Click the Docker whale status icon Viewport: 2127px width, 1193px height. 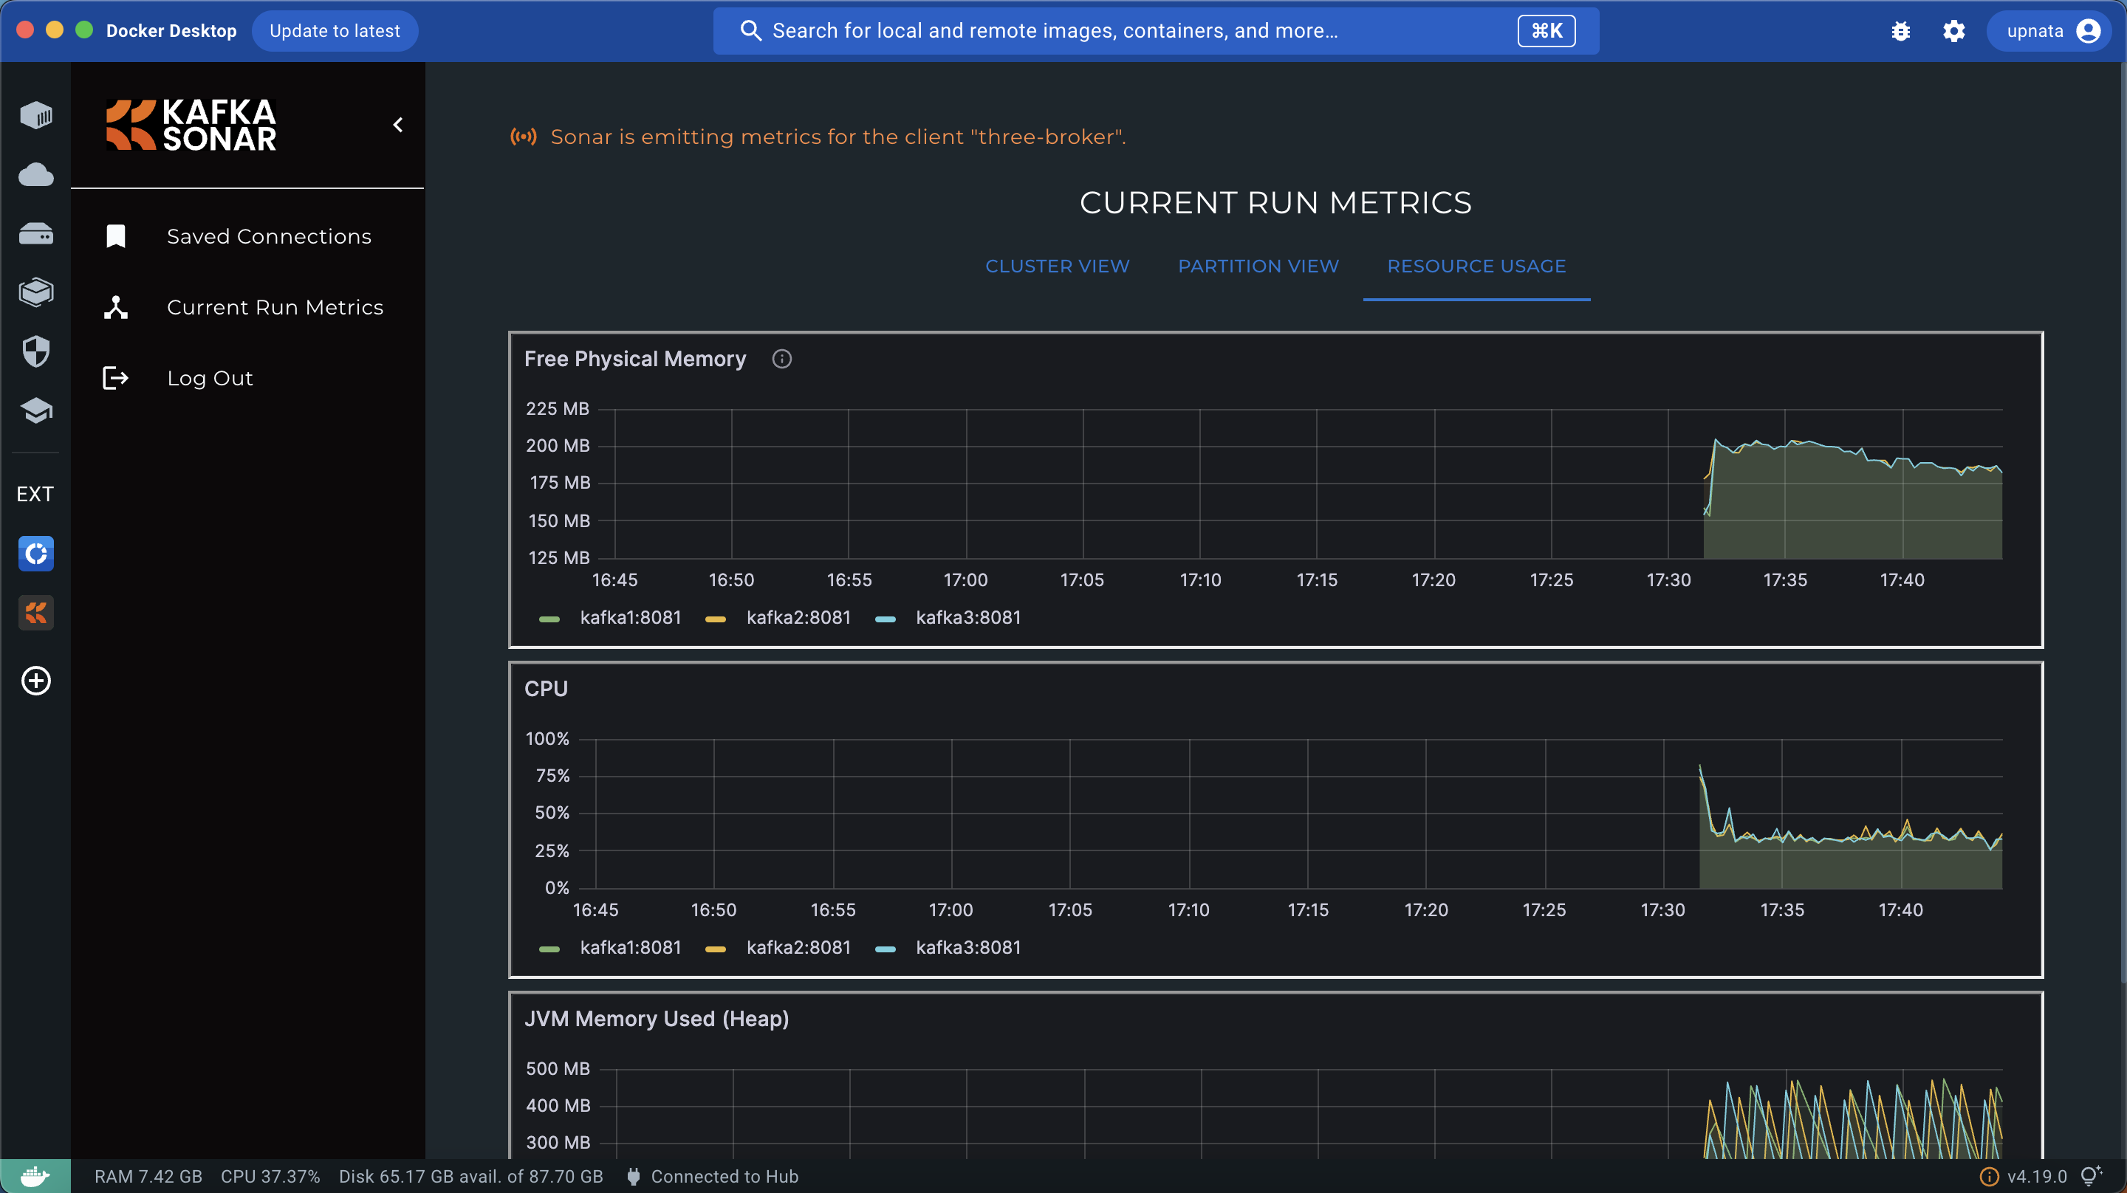pos(35,1176)
